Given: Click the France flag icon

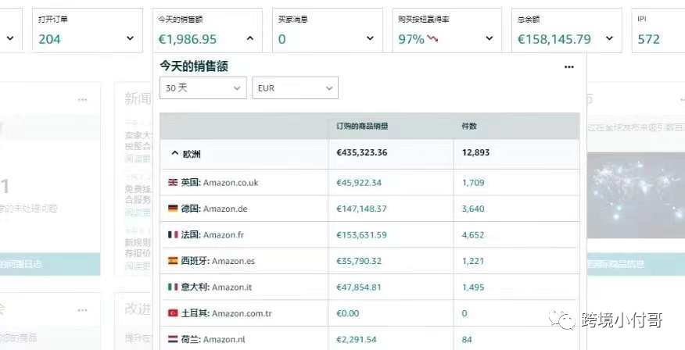Looking at the screenshot, I should 173,235.
